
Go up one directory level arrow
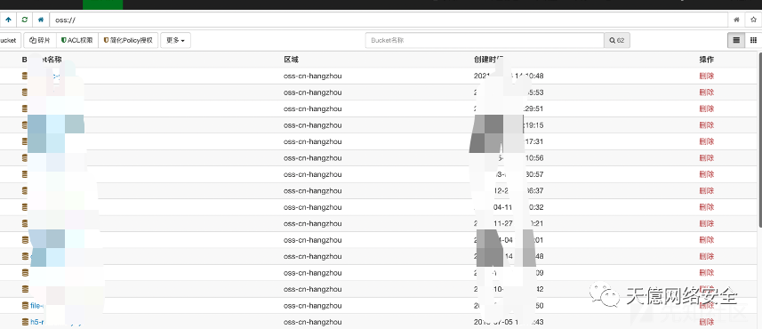pos(8,20)
